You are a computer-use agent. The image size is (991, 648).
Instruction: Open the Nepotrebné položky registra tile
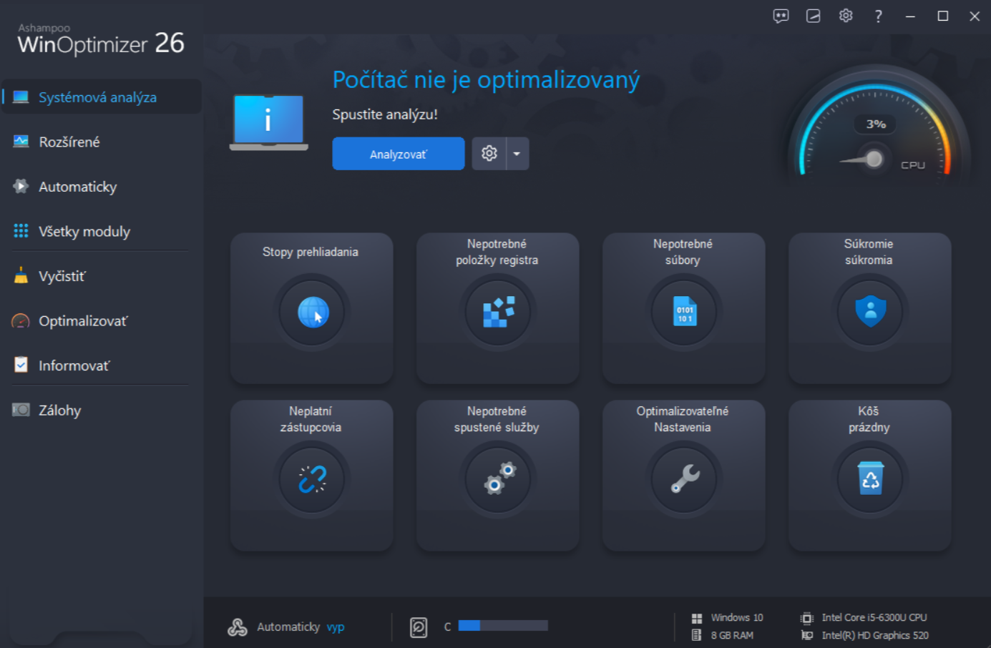pyautogui.click(x=498, y=308)
